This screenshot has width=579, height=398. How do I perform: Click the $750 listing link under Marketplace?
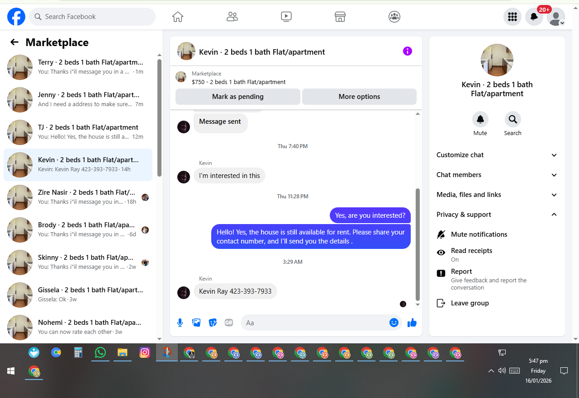coord(238,82)
